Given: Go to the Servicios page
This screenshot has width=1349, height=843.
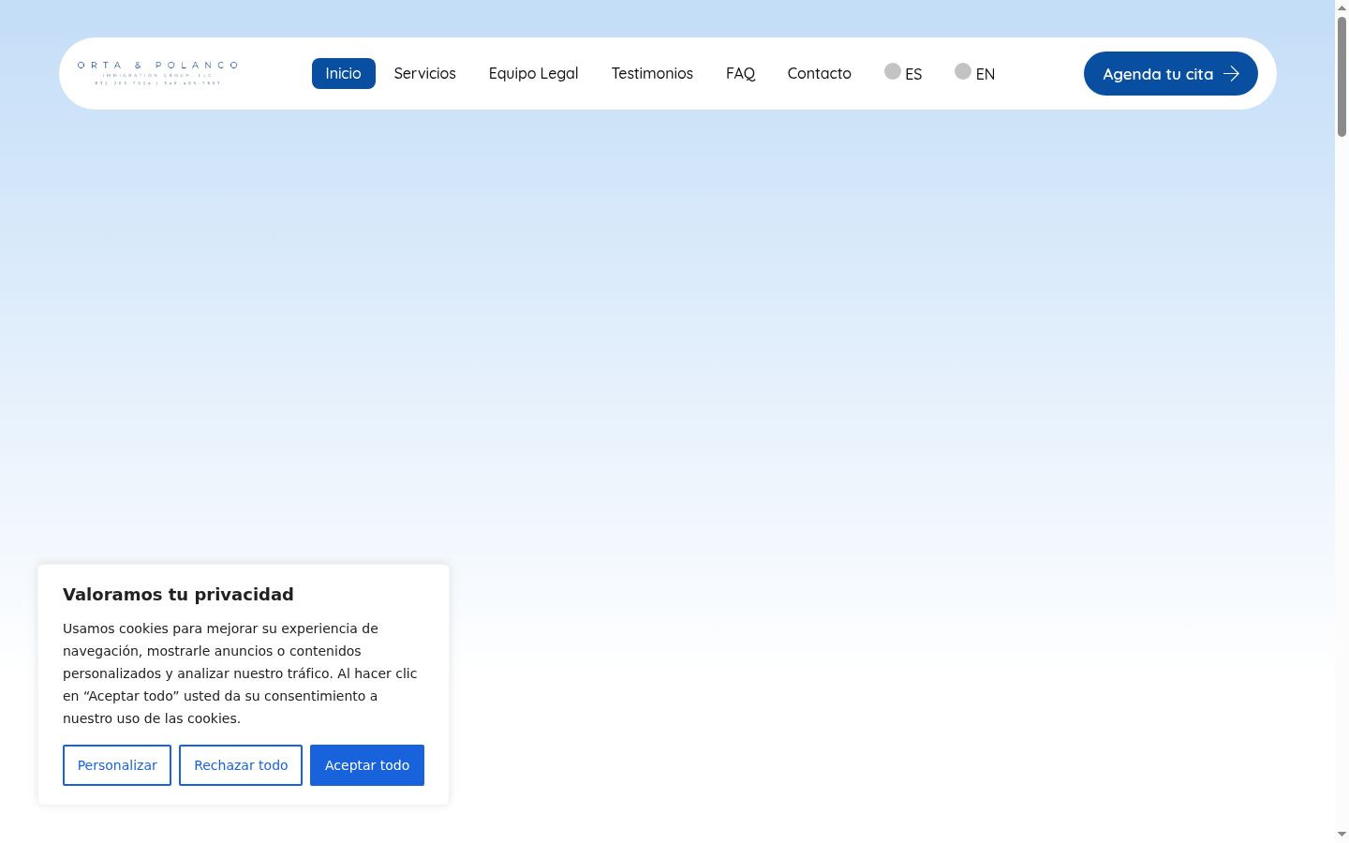Looking at the screenshot, I should point(424,73).
